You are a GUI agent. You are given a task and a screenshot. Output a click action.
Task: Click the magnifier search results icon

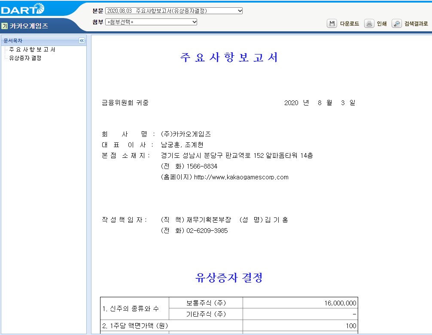pyautogui.click(x=396, y=24)
